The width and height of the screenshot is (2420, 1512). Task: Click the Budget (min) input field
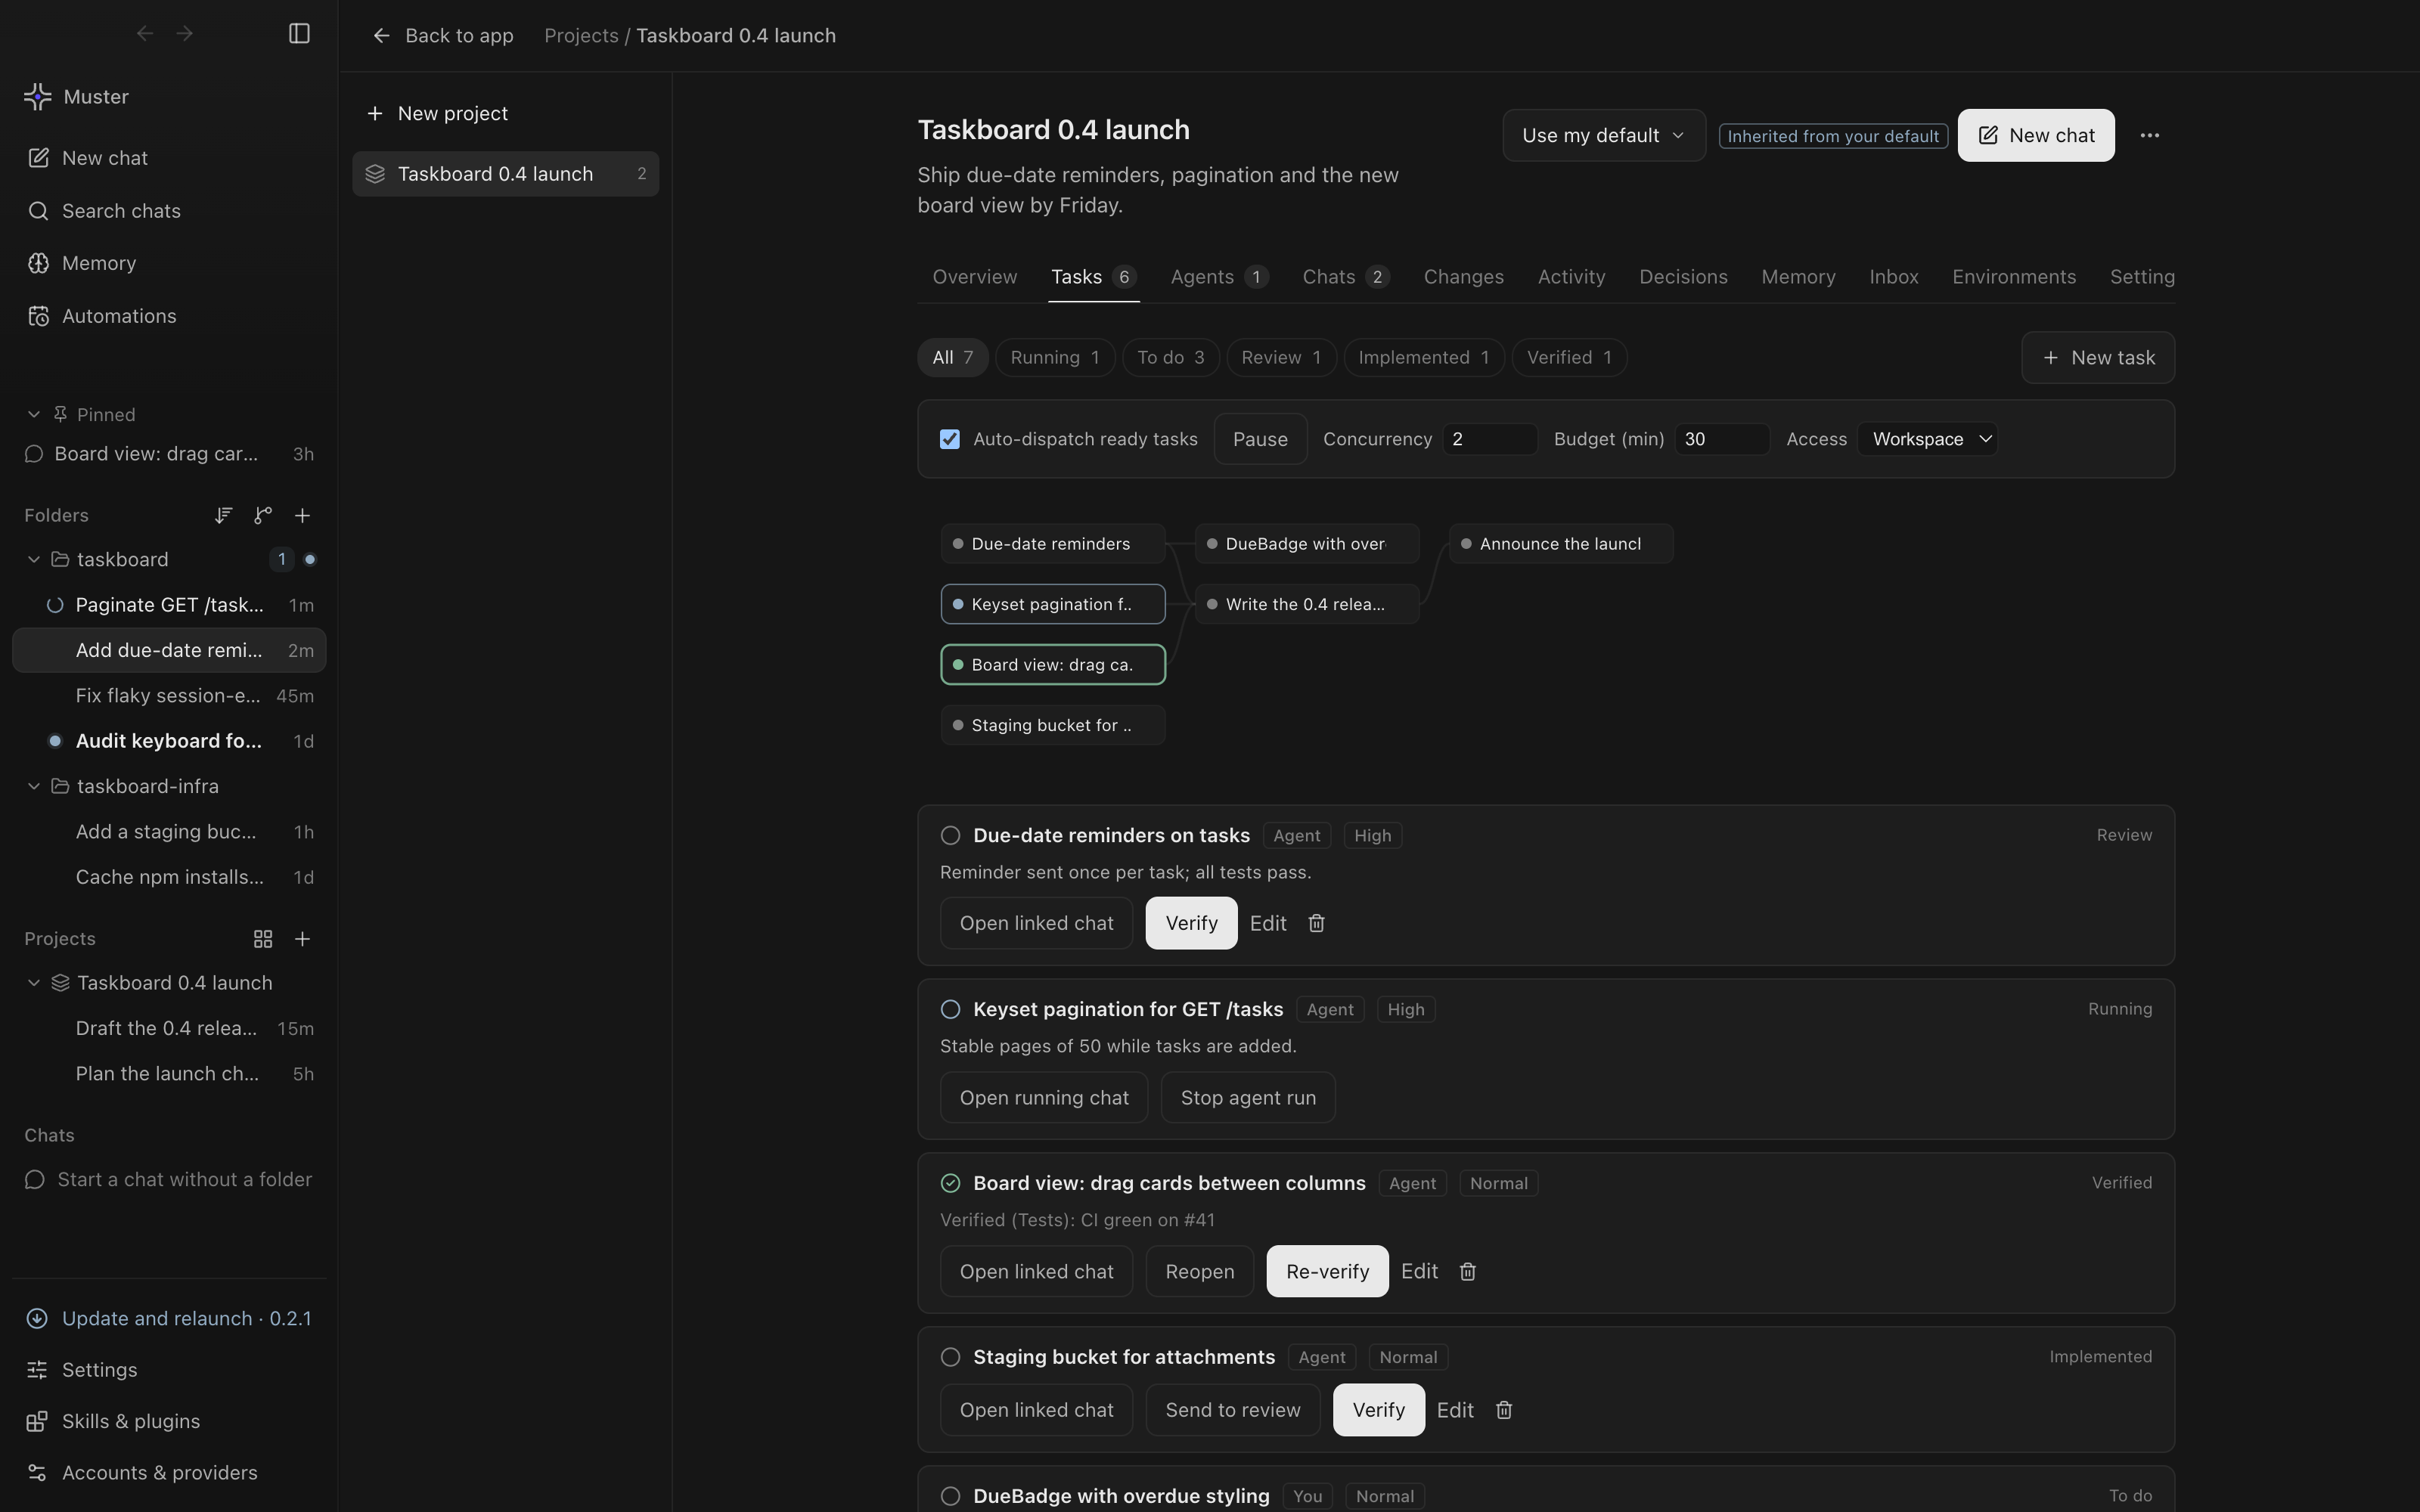1721,439
